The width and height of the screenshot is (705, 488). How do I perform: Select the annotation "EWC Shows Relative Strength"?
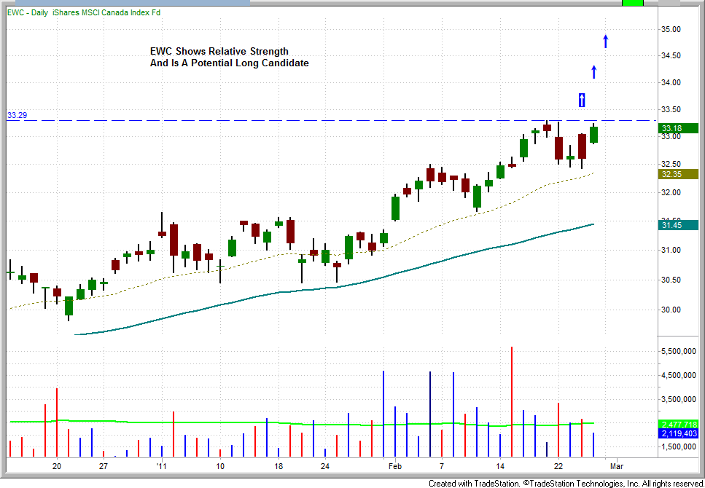(x=219, y=51)
